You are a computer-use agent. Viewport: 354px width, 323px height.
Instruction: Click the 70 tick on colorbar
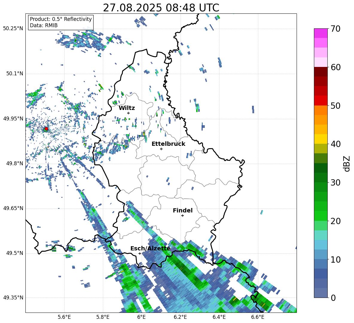click(x=335, y=29)
